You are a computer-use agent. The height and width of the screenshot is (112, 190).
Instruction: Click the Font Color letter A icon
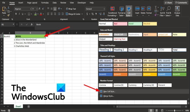click(x=41, y=14)
